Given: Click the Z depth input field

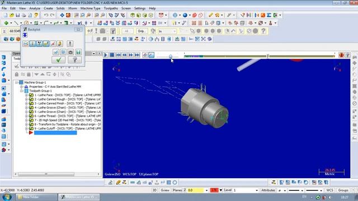Looking at the screenshot, I should click(195, 190).
